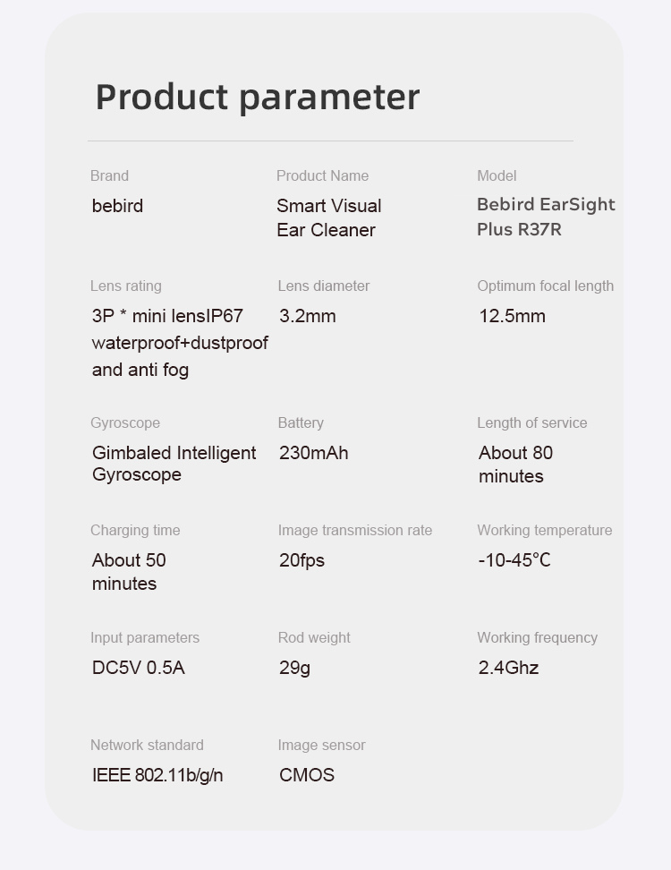The height and width of the screenshot is (870, 671).
Task: Select the "Gimbaled Intelligent Gyroscope" text
Action: (174, 464)
